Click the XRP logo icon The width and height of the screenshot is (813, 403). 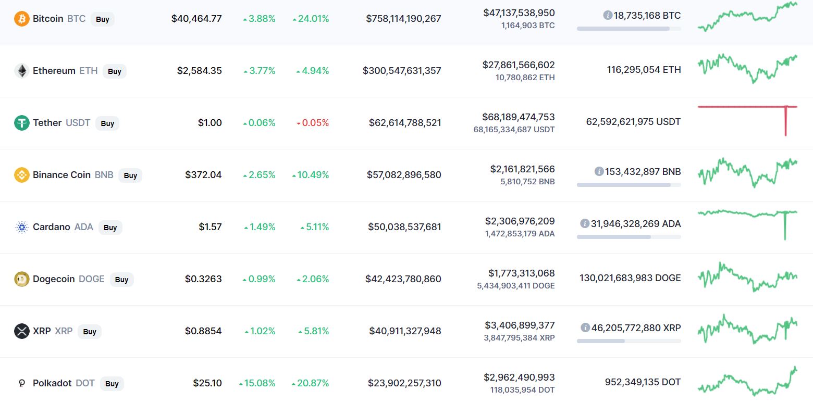22,331
